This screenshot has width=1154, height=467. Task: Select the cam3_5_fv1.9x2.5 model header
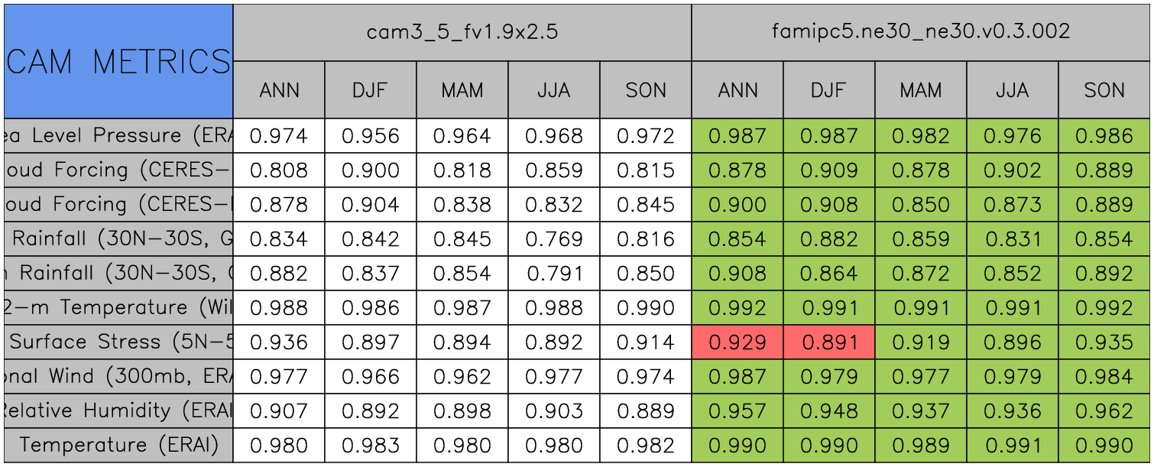pos(462,32)
